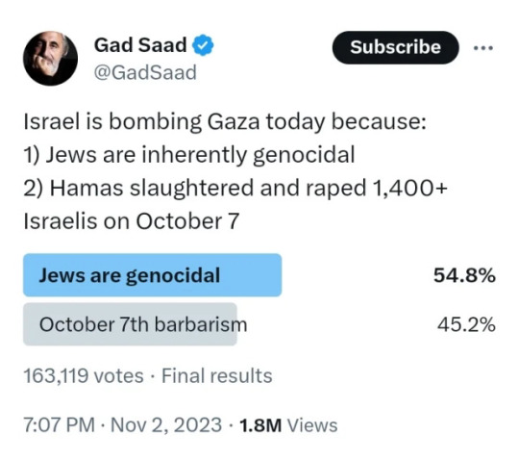519x460 pixels.
Task: Open the Gad Saad display name link
Action: [x=140, y=45]
